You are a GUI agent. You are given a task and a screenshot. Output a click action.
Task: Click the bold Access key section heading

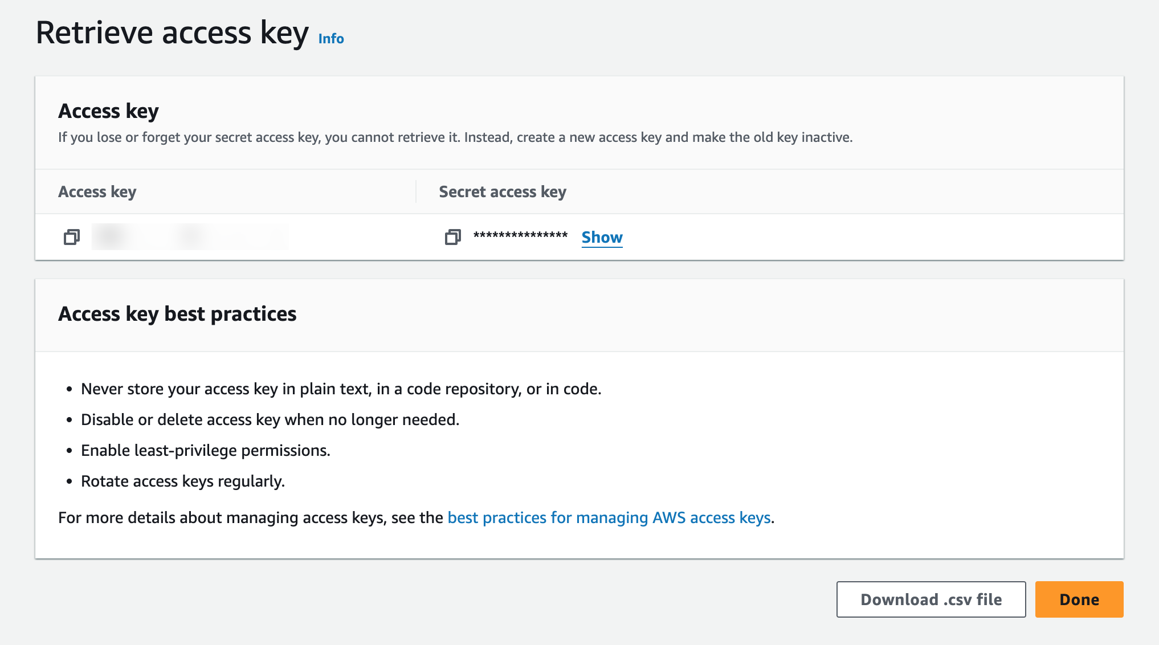pos(108,111)
